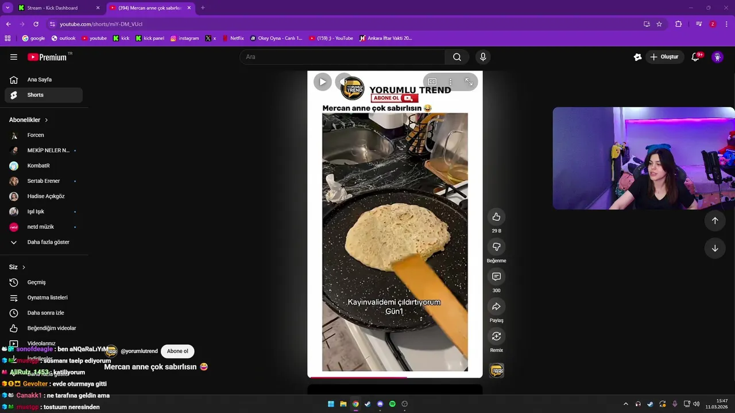Toggle the Short's volume mute button

pos(344,82)
